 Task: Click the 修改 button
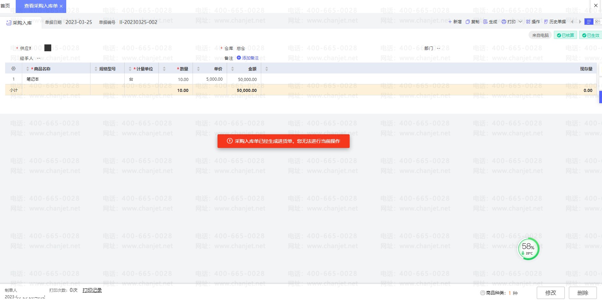tap(550, 293)
